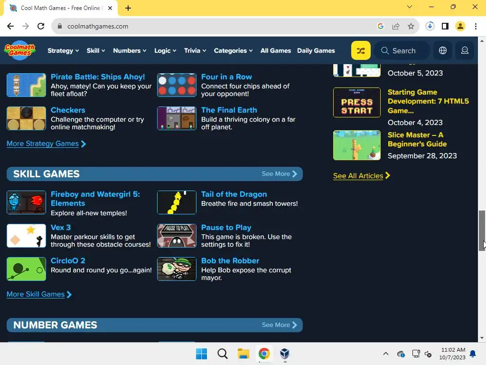The height and width of the screenshot is (365, 486).
Task: Open the Chrome three-dot menu
Action: (476, 27)
